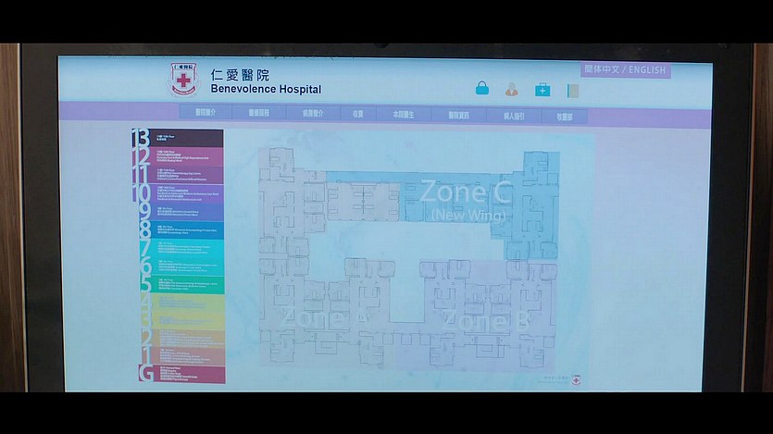
Task: Select Zone B on the floor plan
Action: [484, 321]
